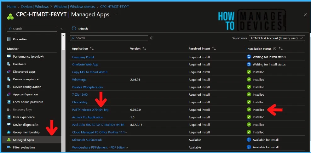Click the Device configuration icon
Screen dimensions: 311x153
[x=9, y=87]
